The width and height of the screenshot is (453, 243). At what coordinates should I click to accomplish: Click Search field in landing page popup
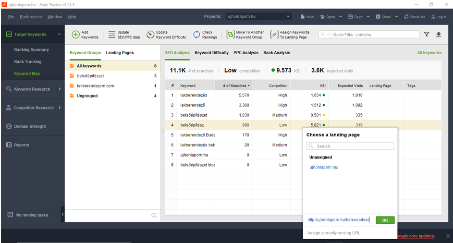[350, 146]
